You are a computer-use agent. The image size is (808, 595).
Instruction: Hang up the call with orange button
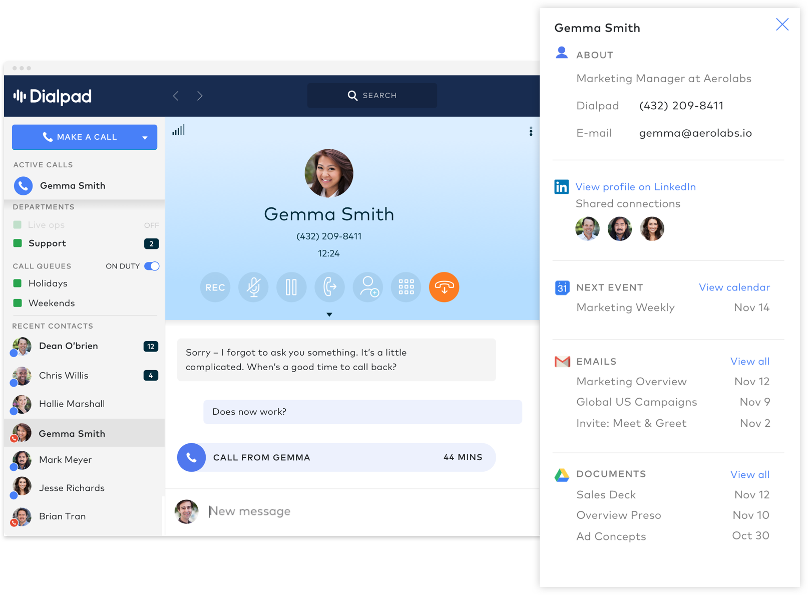pos(444,287)
